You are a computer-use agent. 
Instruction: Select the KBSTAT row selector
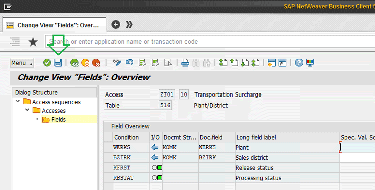(x=109, y=178)
